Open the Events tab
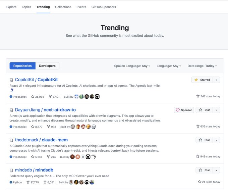The height and width of the screenshot is (190, 228). pos(81,7)
